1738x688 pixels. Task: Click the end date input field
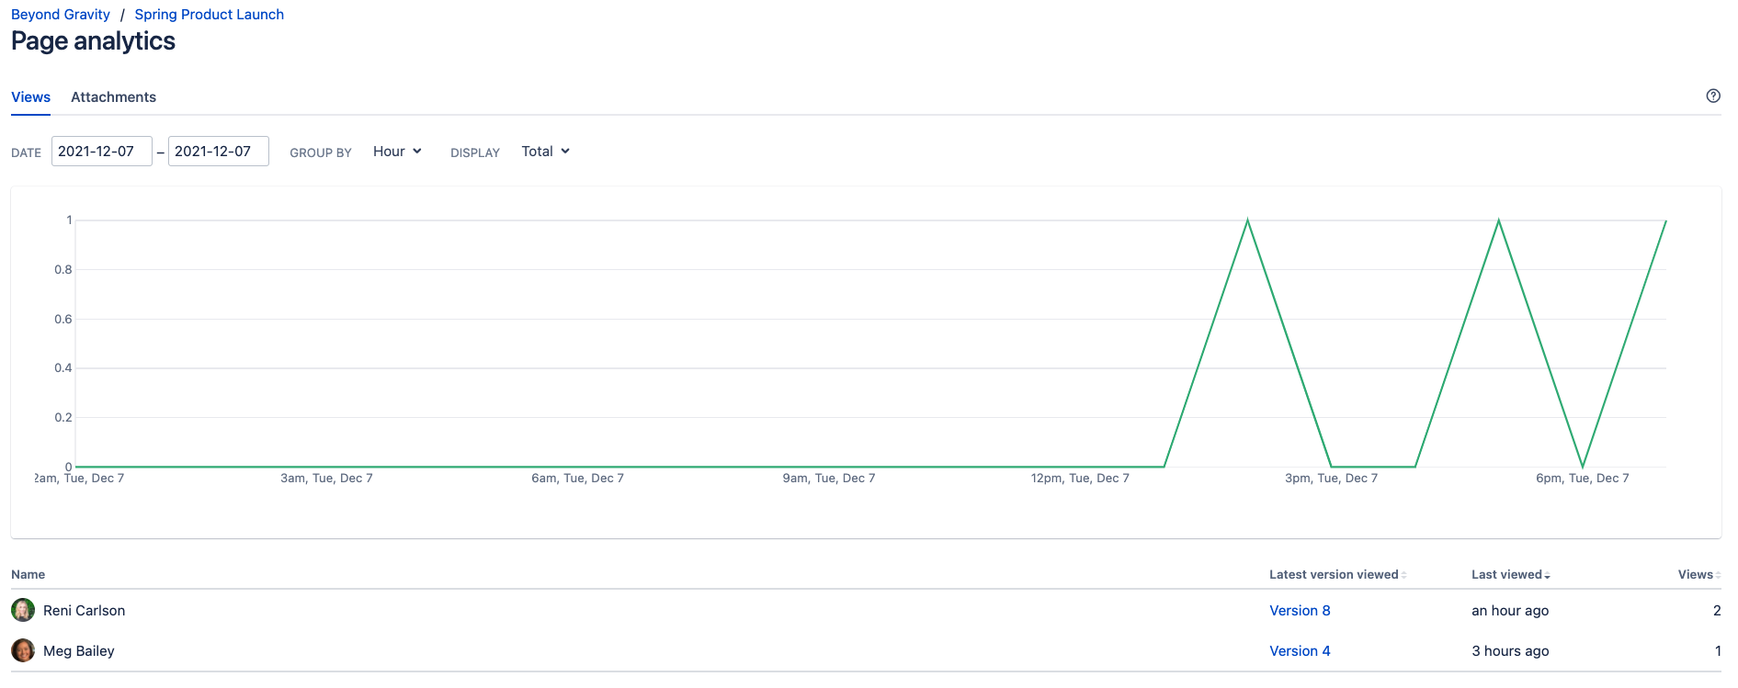coord(218,152)
